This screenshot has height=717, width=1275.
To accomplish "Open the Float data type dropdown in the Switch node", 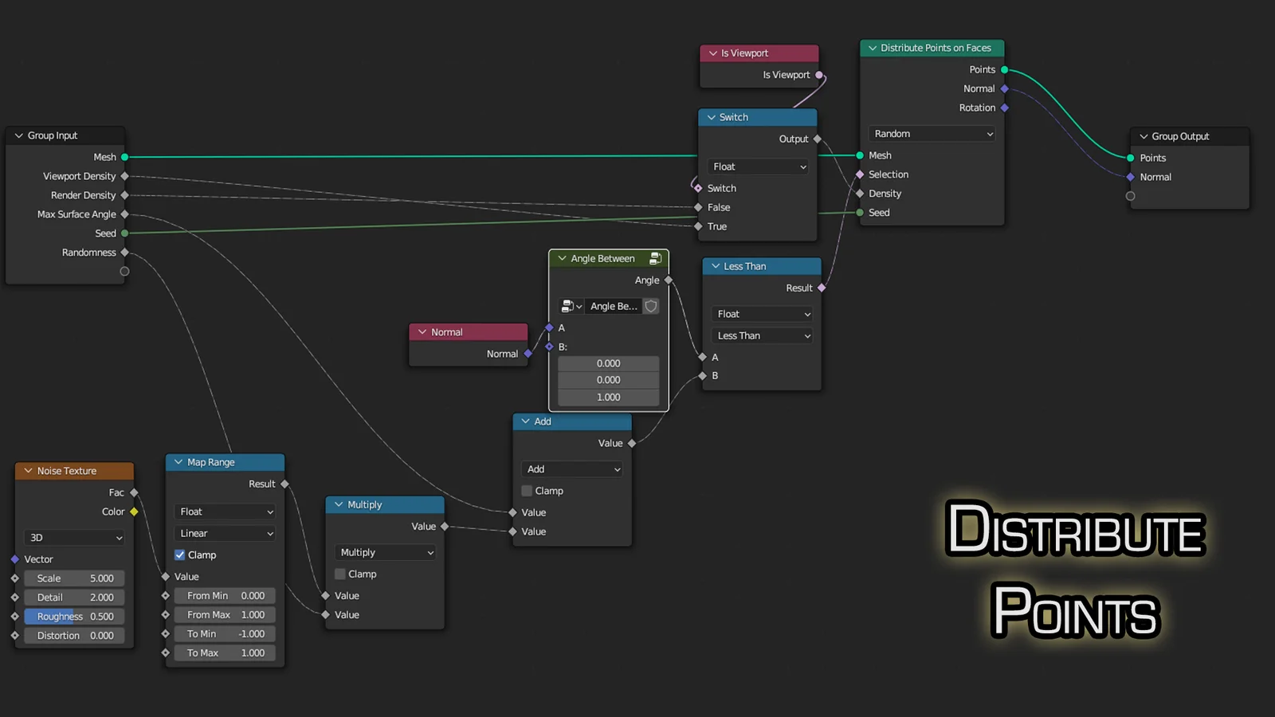I will pos(756,167).
